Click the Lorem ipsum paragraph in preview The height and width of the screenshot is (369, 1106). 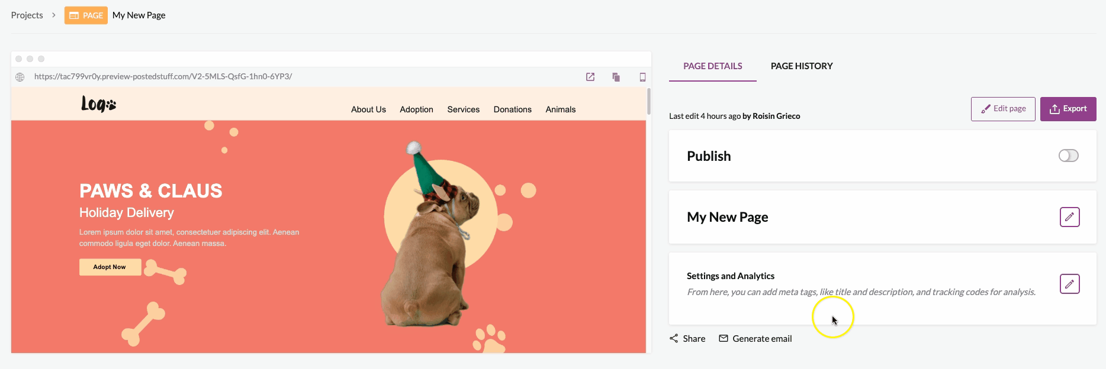point(189,238)
